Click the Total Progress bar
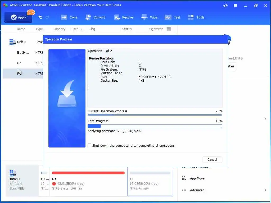The height and width of the screenshot is (203, 271). coord(155,126)
